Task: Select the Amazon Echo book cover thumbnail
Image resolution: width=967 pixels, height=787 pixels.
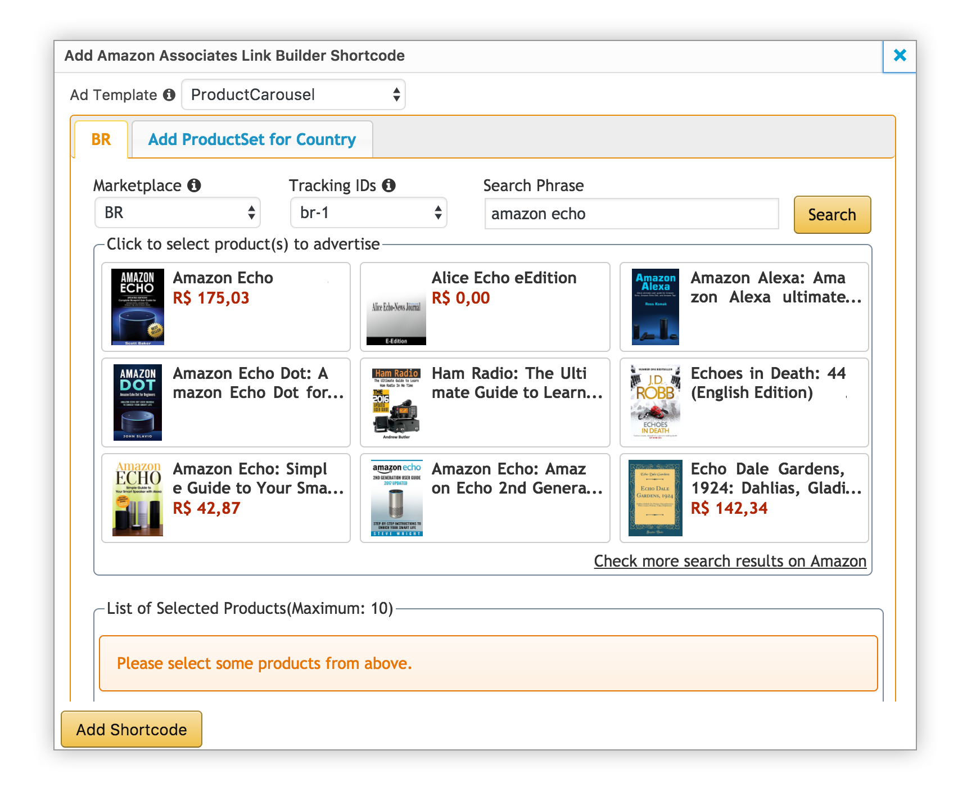Action: [138, 307]
